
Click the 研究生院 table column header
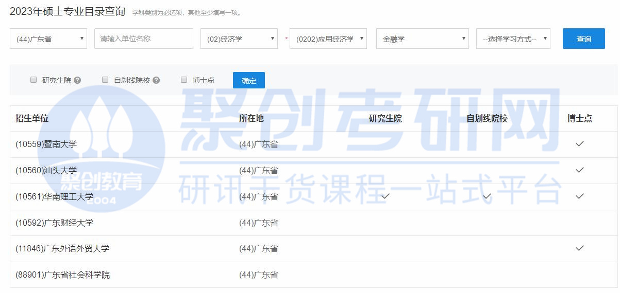[x=386, y=118]
